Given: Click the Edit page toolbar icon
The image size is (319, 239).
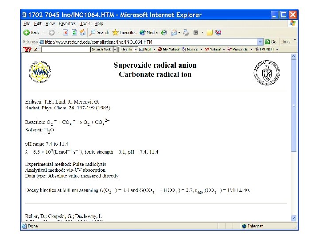Looking at the screenshot, I should [x=195, y=32].
